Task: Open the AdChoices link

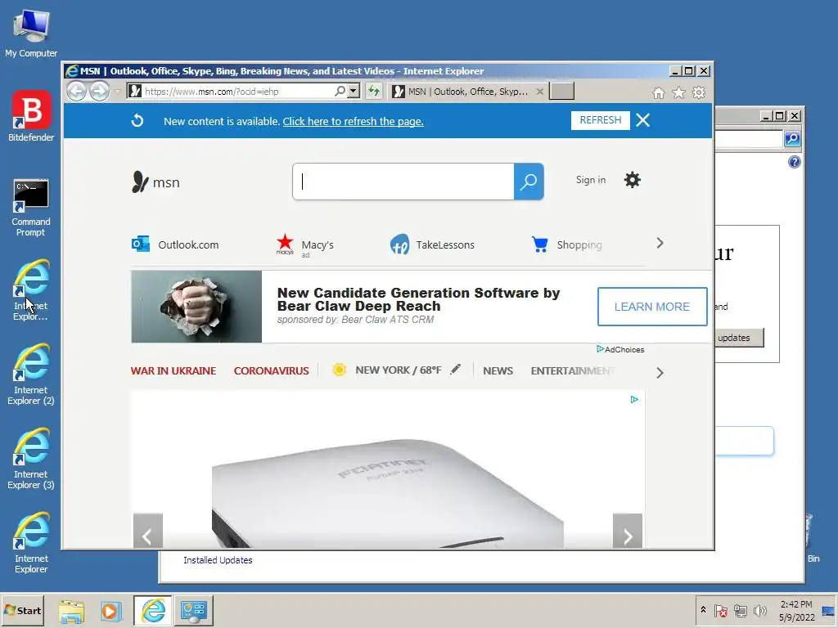Action: (620, 349)
